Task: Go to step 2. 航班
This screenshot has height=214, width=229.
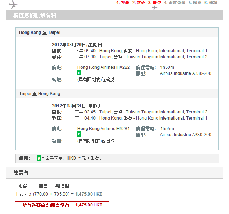Action: click(x=139, y=3)
